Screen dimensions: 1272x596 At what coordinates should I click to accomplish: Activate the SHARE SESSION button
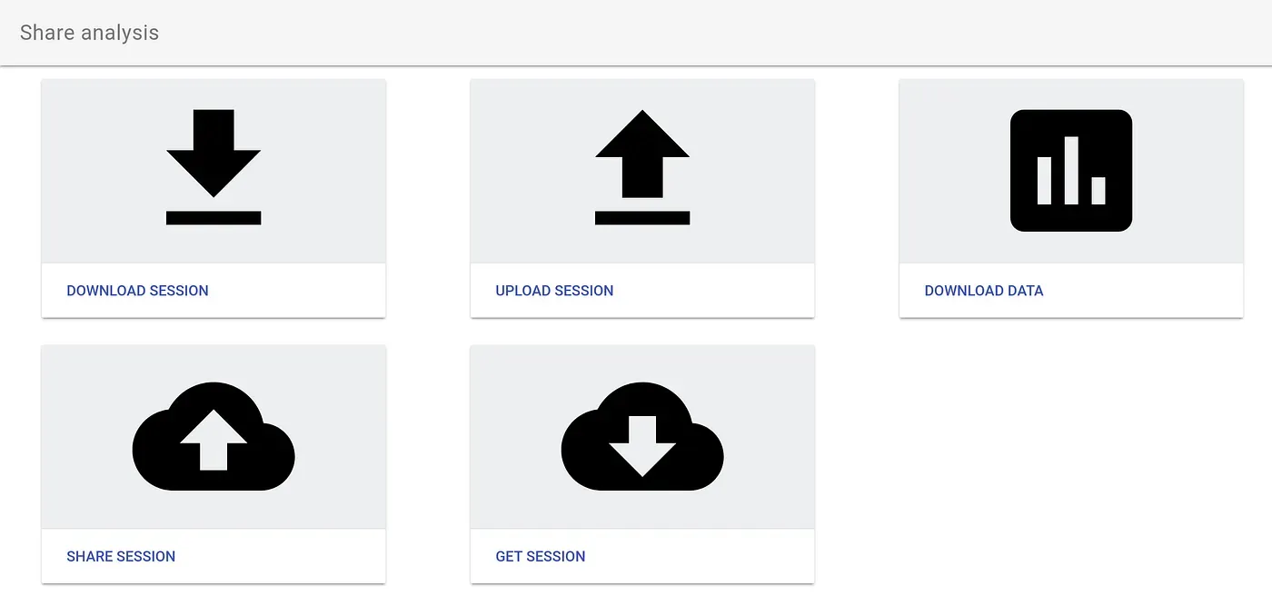[121, 556]
